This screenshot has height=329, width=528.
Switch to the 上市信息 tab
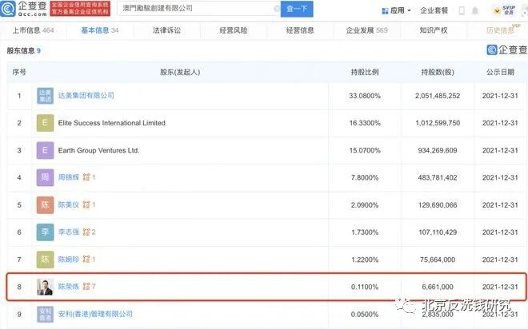(33, 30)
